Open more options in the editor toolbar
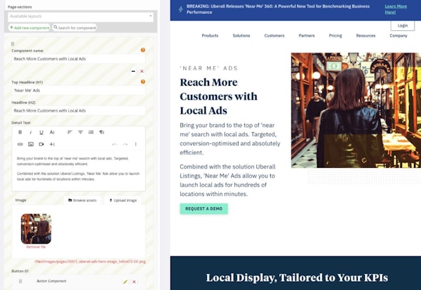The image size is (421, 290). tap(135, 145)
